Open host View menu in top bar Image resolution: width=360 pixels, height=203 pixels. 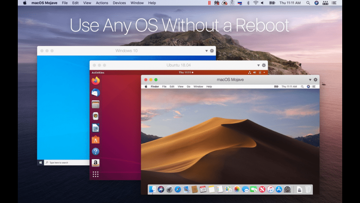coord(87,3)
